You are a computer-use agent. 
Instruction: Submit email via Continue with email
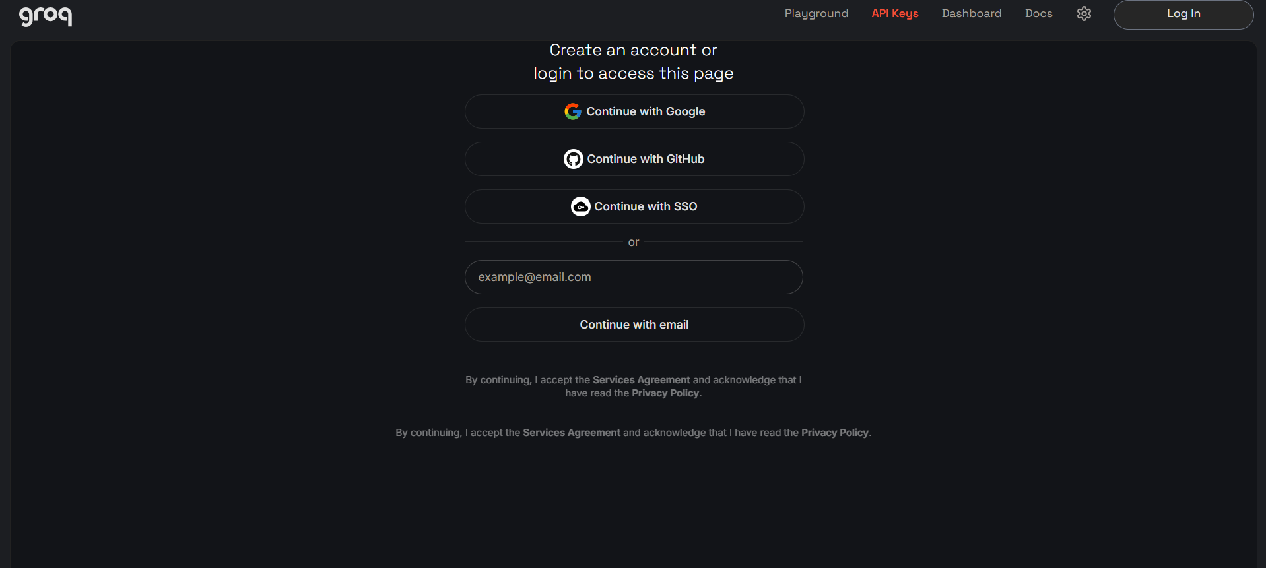click(634, 324)
